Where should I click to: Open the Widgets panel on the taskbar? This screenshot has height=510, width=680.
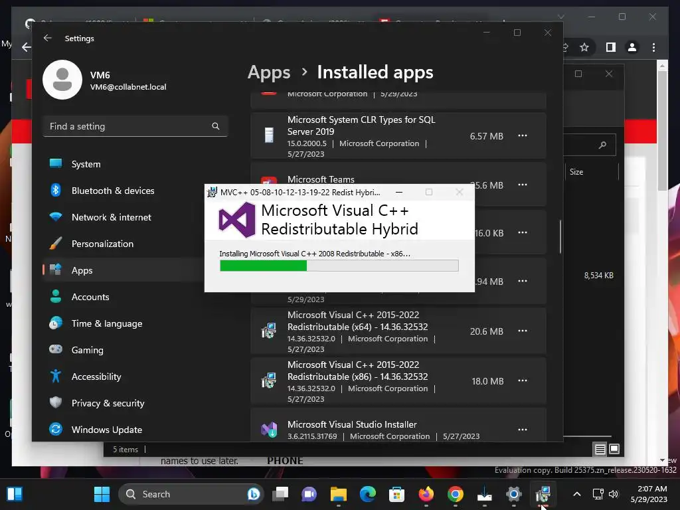(15, 494)
